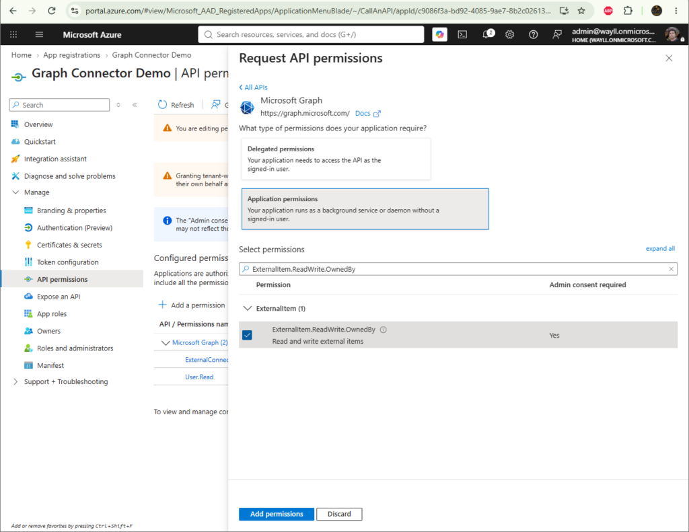Open the Microsoft Graph Docs link
The image size is (689, 532).
[367, 114]
